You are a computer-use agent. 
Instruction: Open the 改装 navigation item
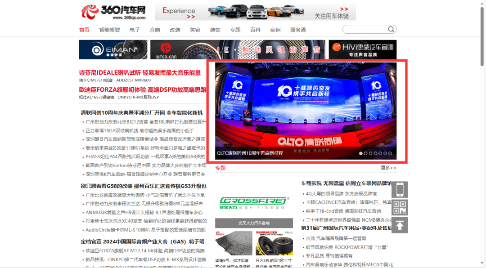tap(175, 30)
